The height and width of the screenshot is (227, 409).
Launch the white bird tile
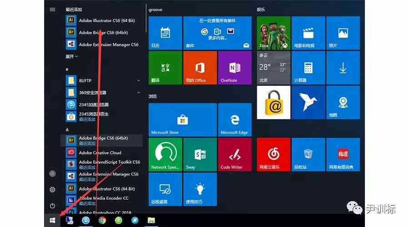[x=308, y=103]
